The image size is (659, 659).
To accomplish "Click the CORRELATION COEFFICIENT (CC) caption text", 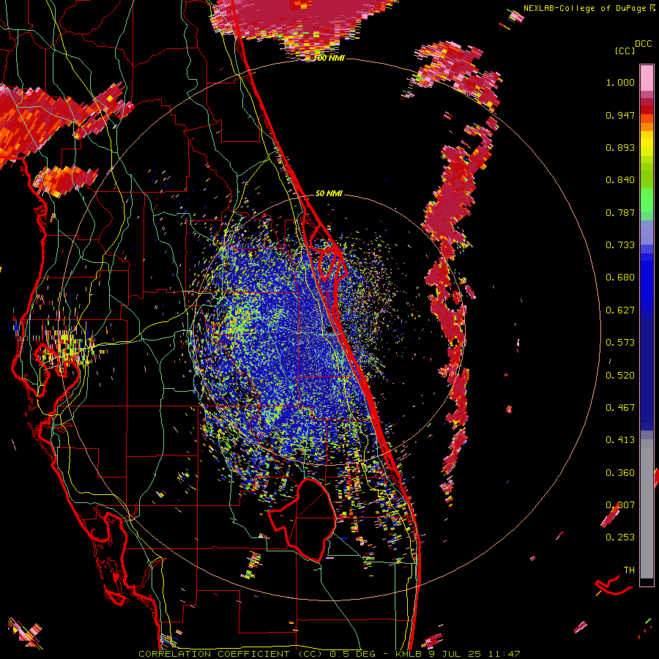I will [x=231, y=654].
